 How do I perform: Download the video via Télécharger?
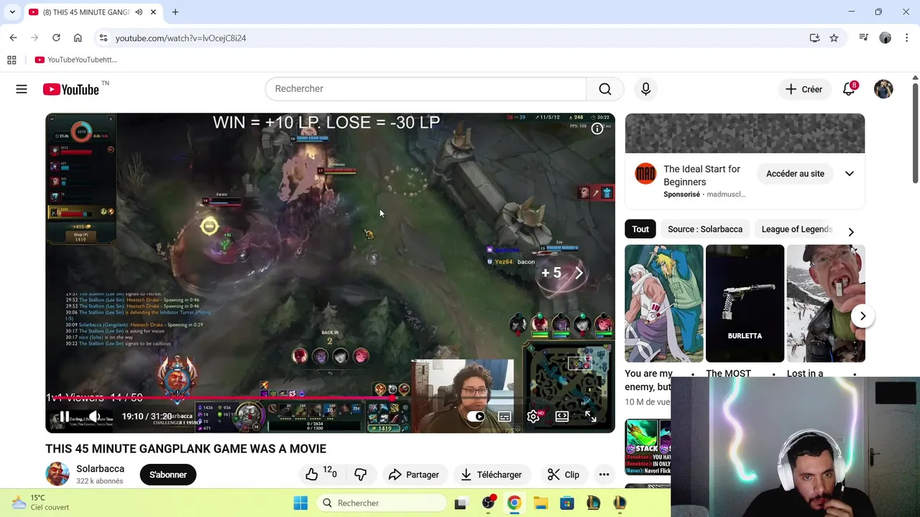[492, 475]
